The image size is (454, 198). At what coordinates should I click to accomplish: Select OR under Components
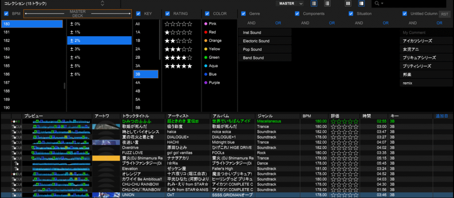332,23
